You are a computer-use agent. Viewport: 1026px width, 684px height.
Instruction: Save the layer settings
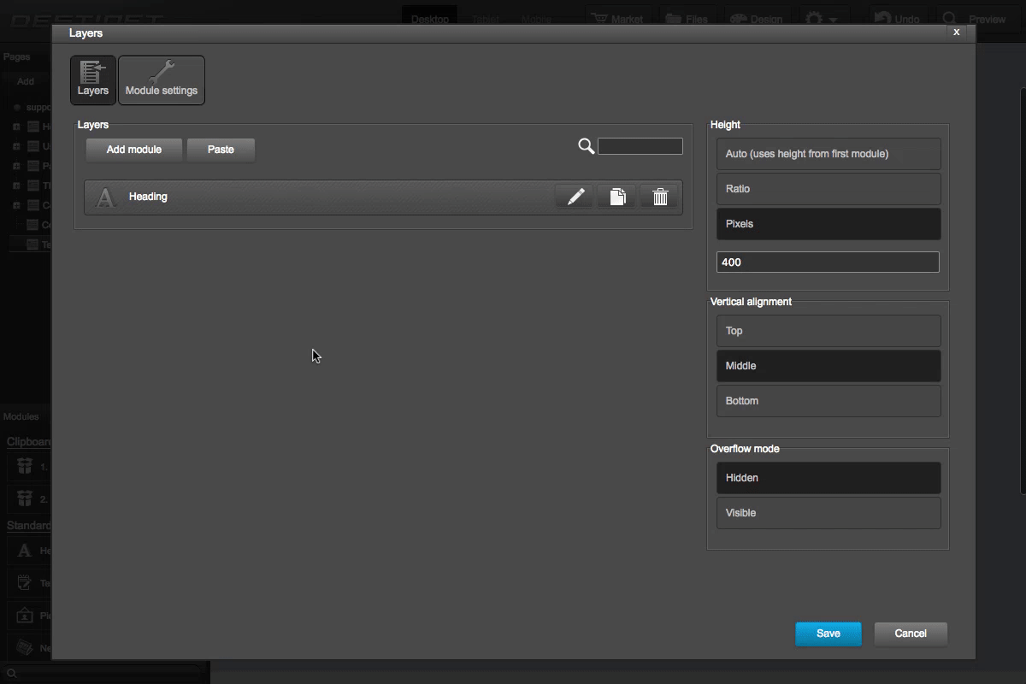[828, 634]
